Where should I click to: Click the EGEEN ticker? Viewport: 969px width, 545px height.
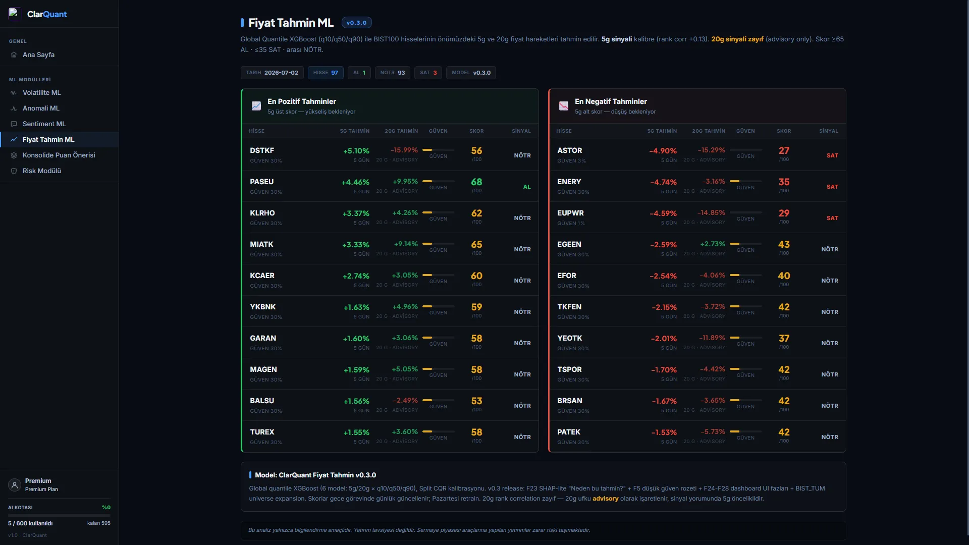click(x=569, y=244)
